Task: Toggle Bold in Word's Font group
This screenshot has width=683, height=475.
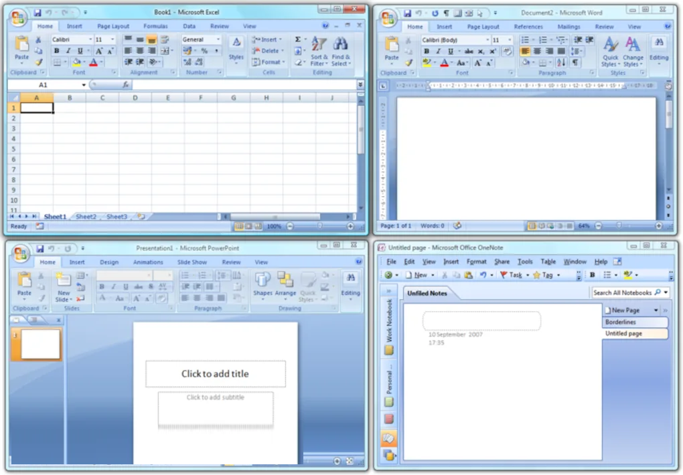Action: pyautogui.click(x=427, y=52)
